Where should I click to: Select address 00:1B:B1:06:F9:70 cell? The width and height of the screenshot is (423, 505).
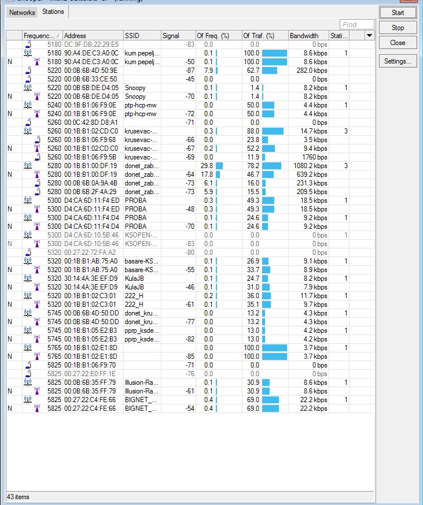tap(93, 365)
